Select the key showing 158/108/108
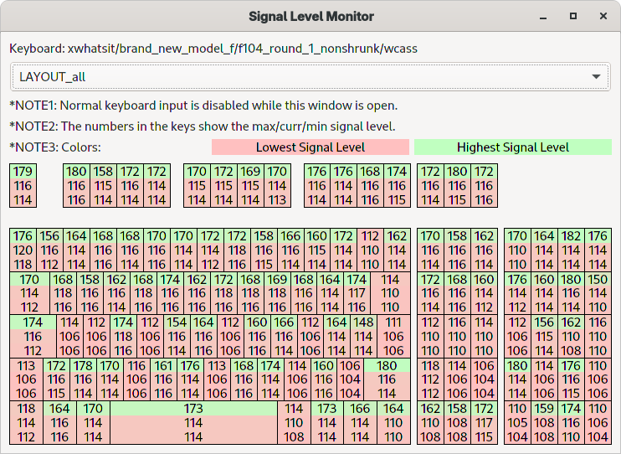621x454 pixels. tap(458, 423)
